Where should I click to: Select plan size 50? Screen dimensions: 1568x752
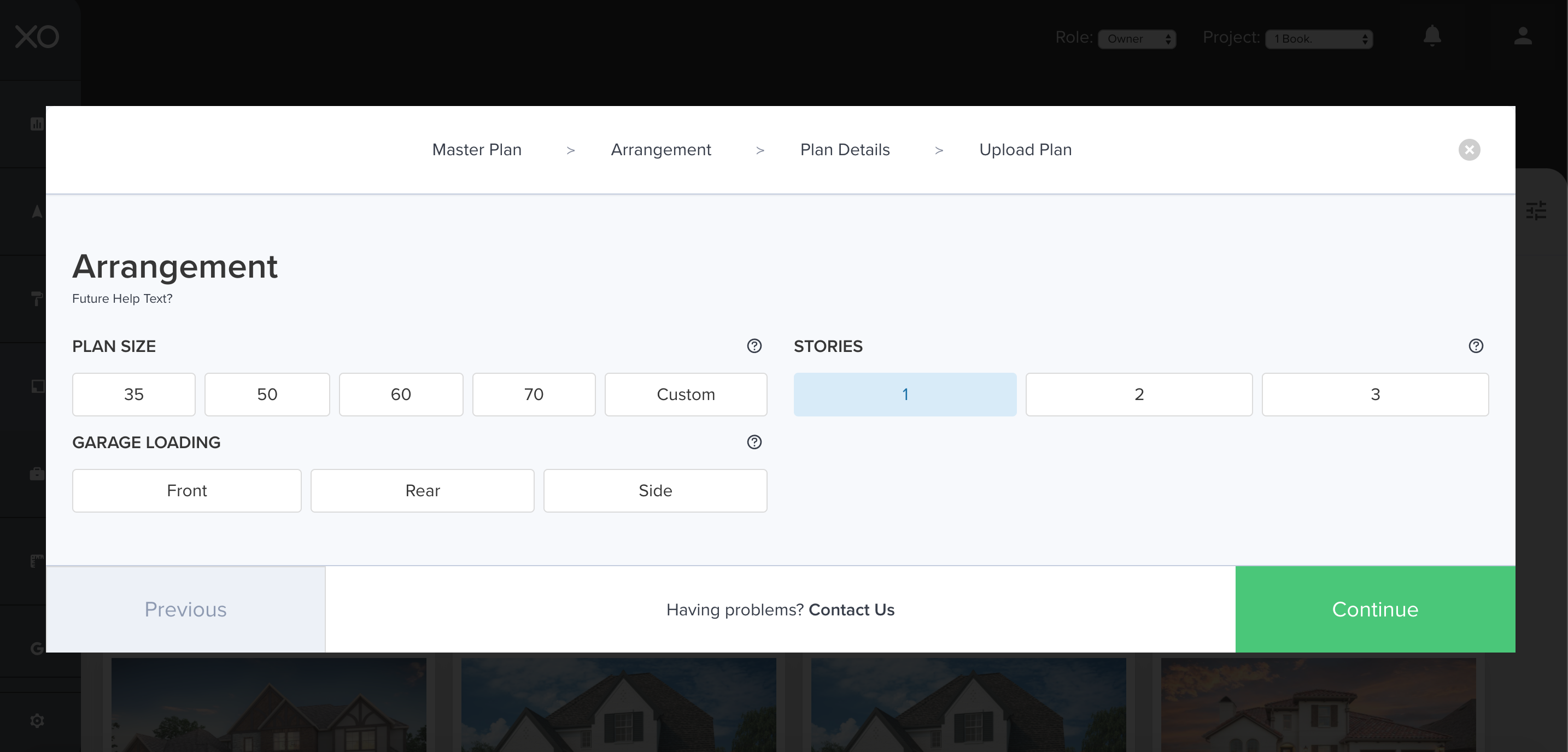[267, 395]
